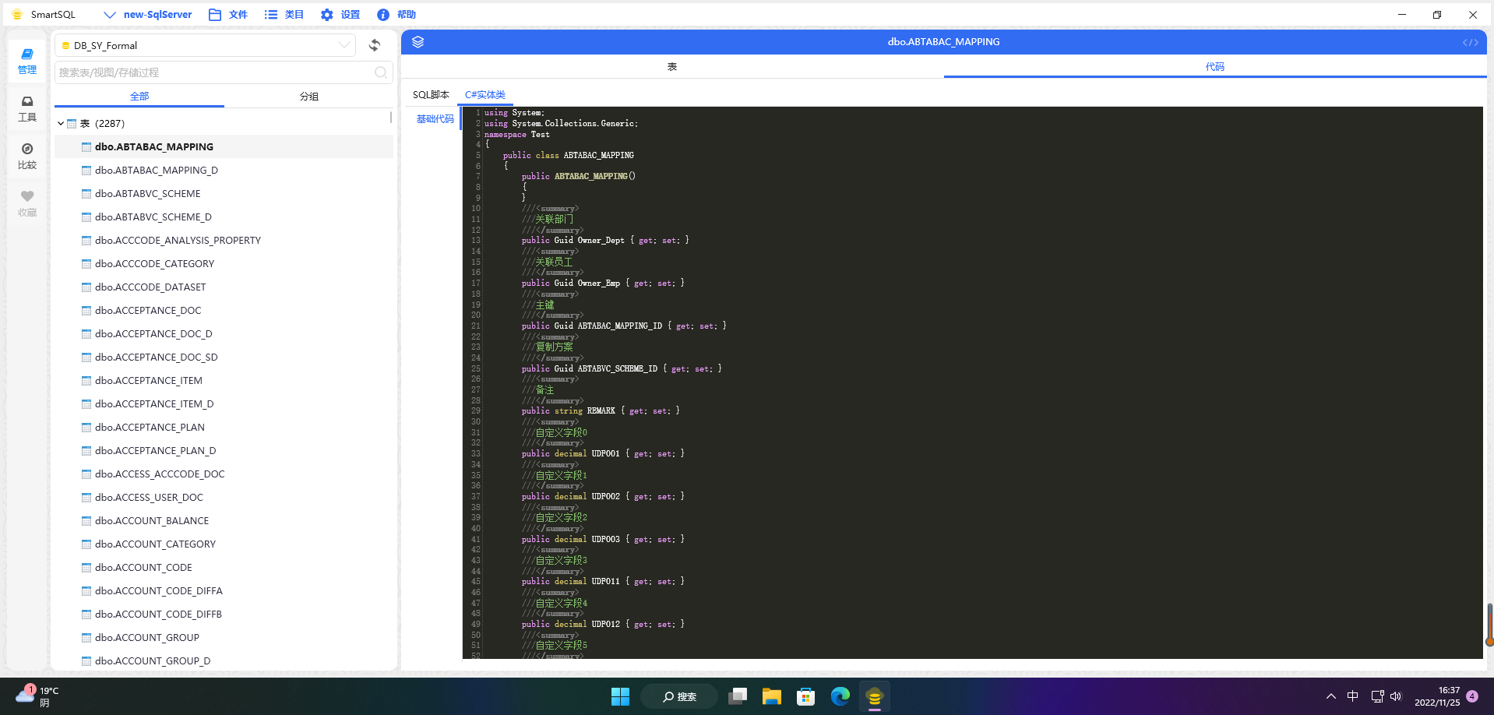
Task: Open the 工具 sidebar section
Action: pyautogui.click(x=27, y=109)
